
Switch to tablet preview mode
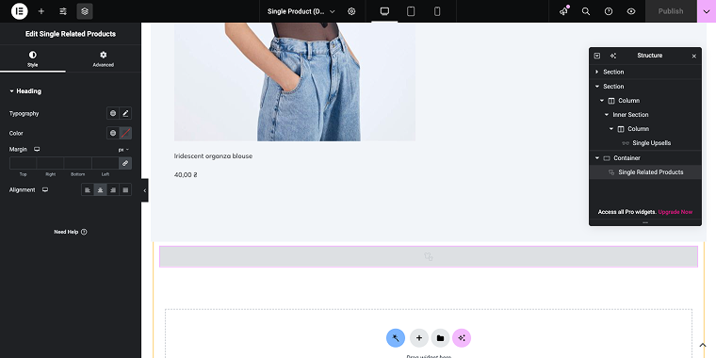click(411, 11)
